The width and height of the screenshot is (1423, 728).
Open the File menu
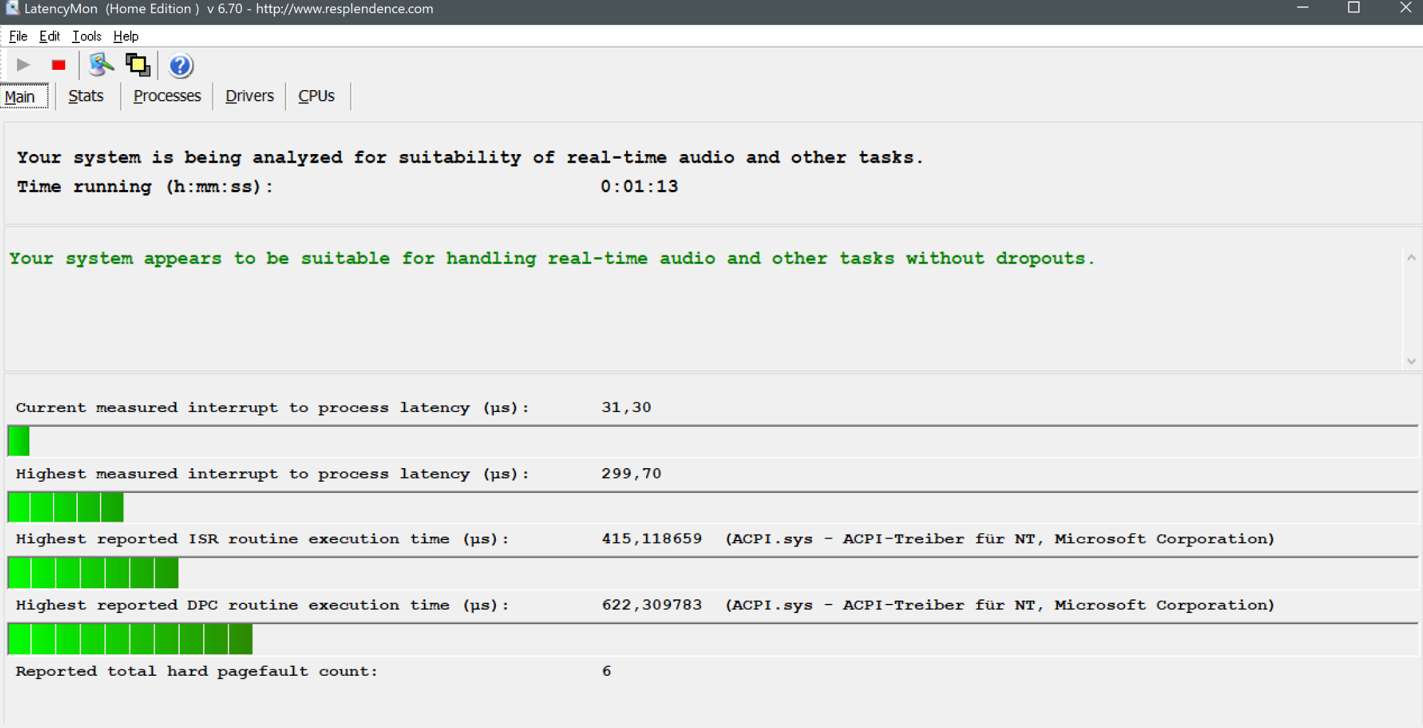(x=18, y=36)
